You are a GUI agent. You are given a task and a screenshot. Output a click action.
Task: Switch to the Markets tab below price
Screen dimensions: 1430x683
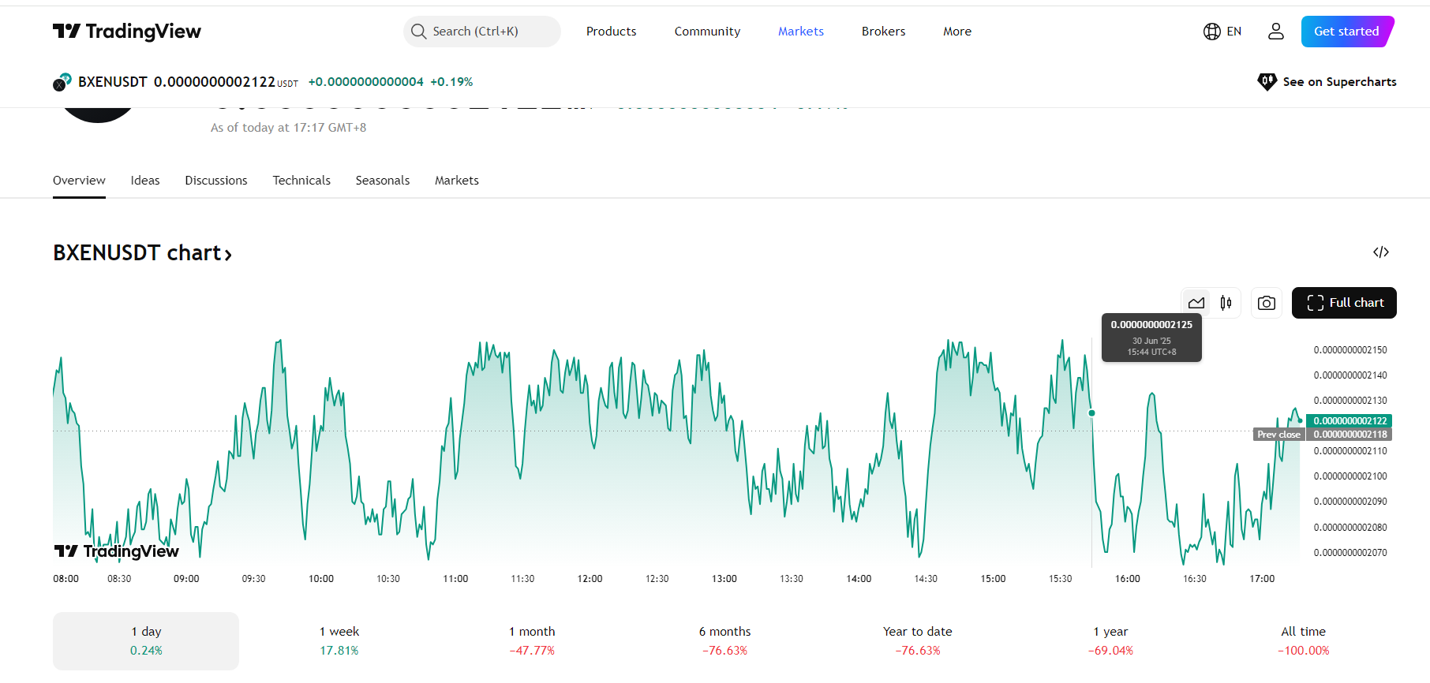[457, 181]
